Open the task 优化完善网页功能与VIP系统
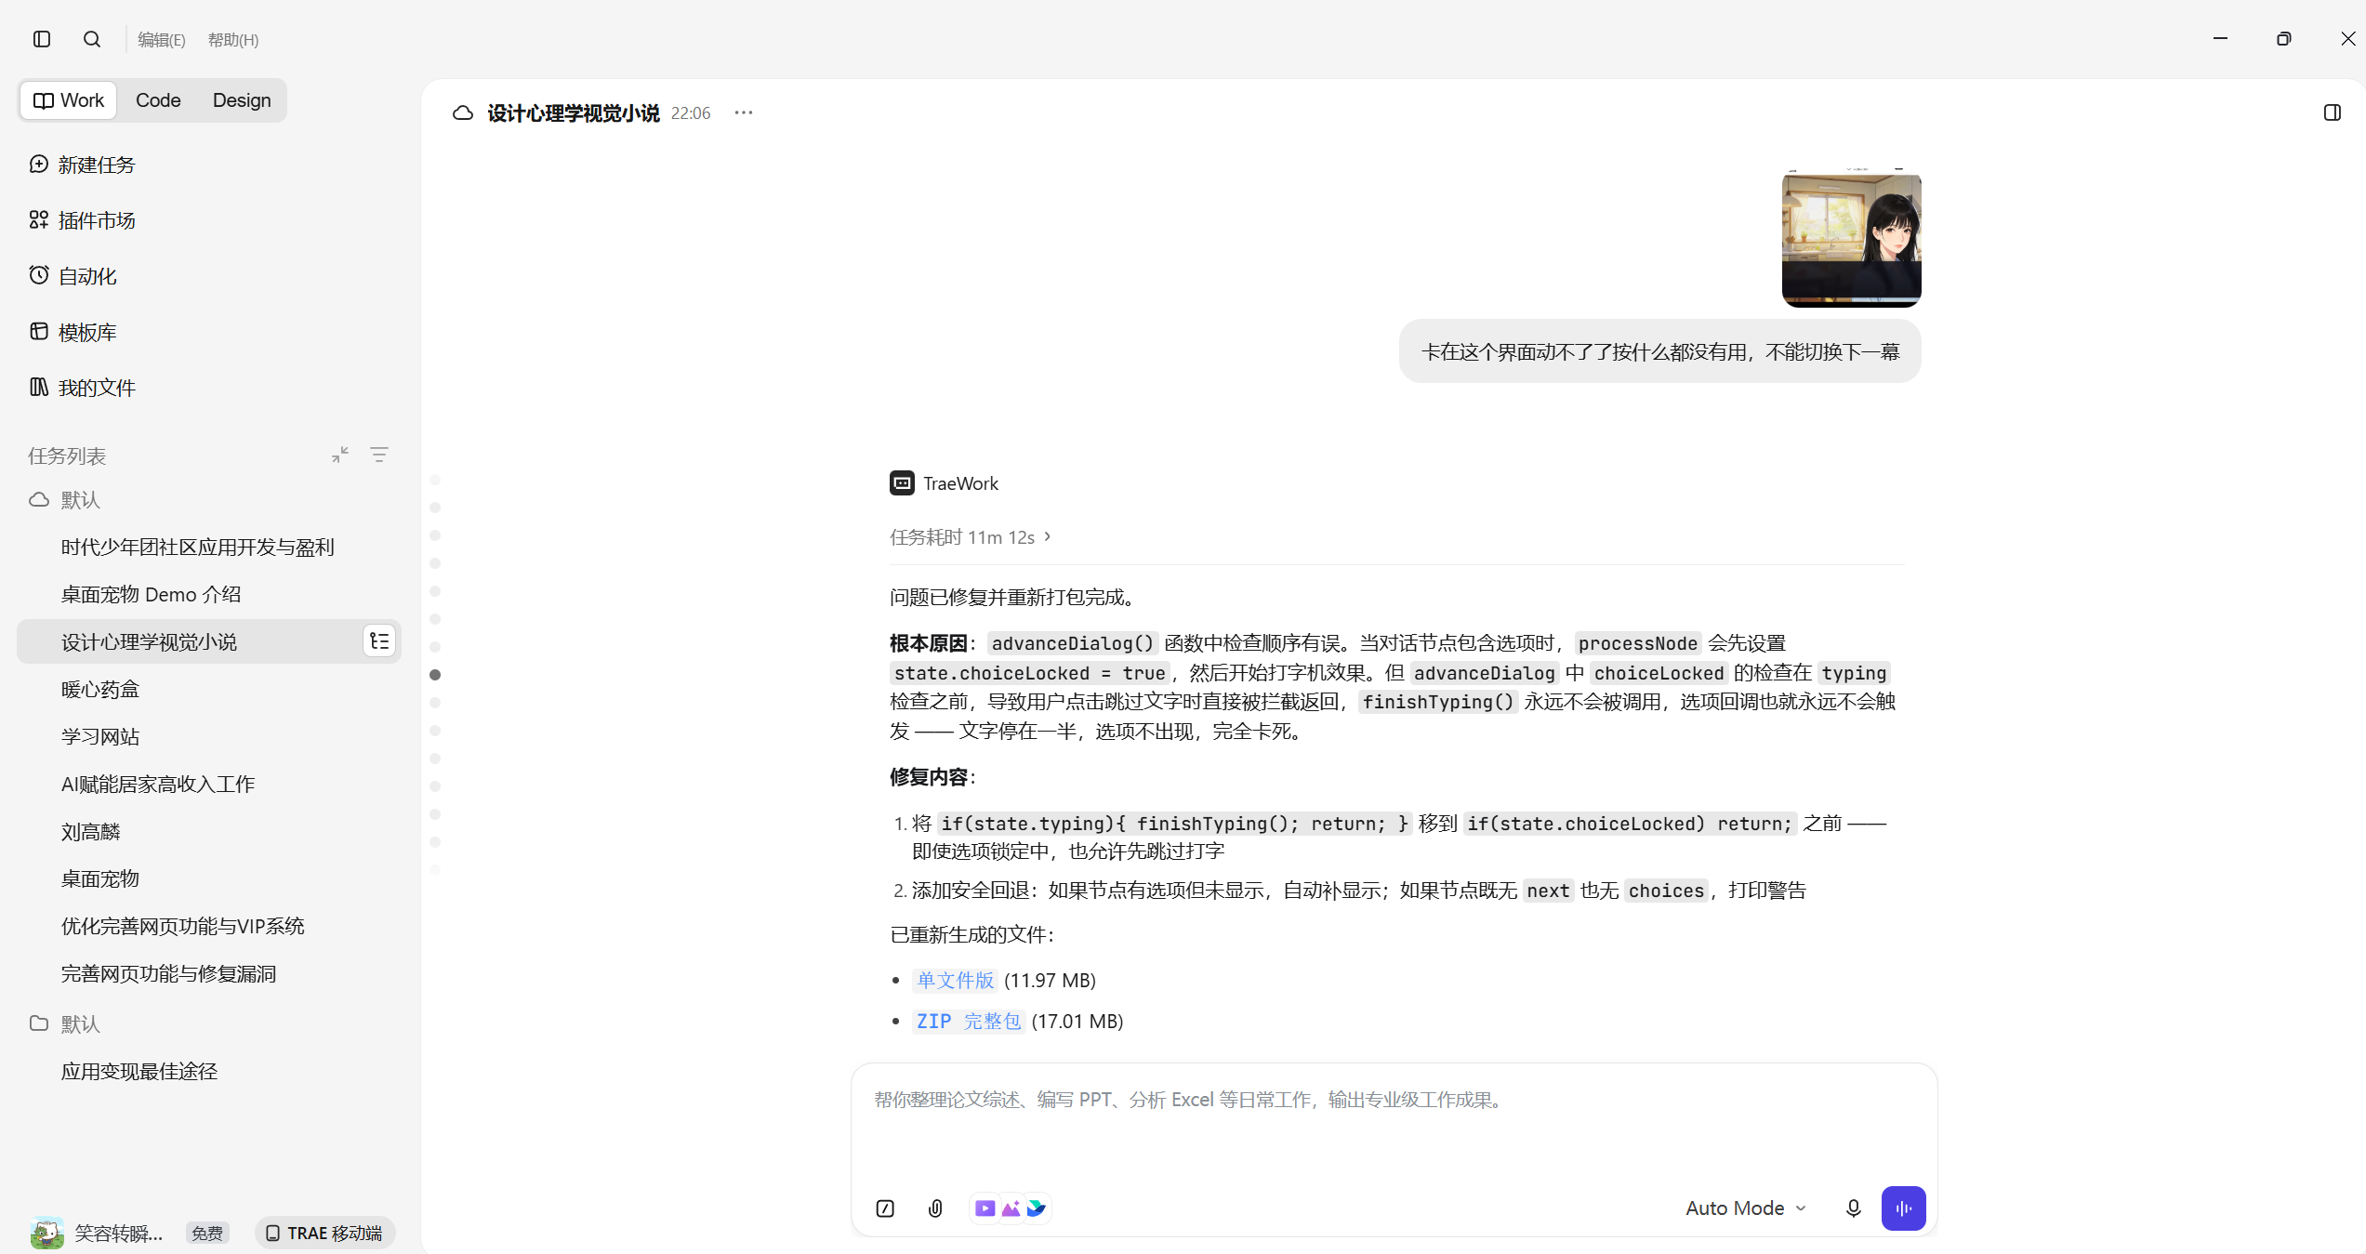Screen dimensions: 2366x1254 (x=209, y=926)
